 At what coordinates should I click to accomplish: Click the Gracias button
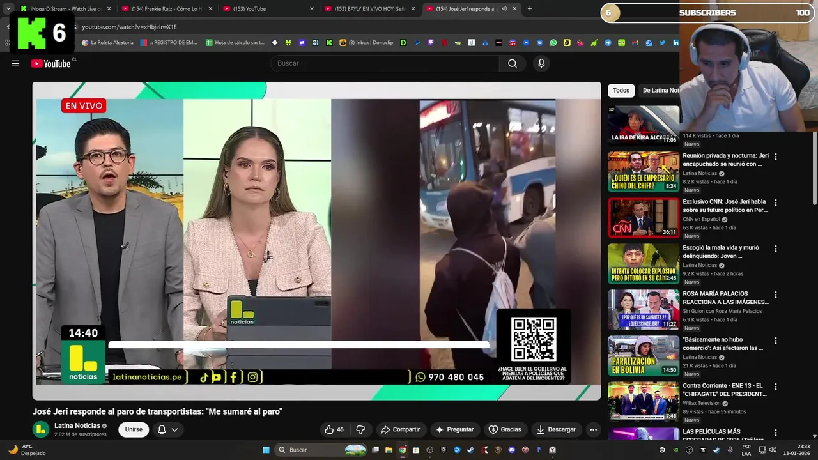pos(505,429)
